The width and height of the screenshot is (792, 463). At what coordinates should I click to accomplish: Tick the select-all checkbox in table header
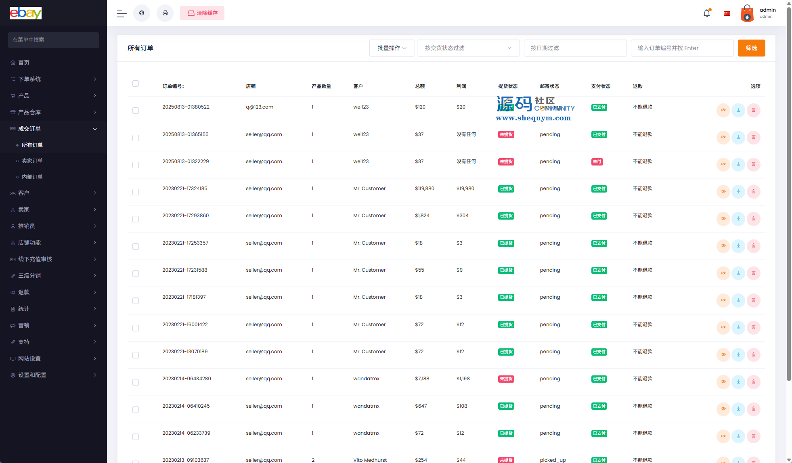136,84
